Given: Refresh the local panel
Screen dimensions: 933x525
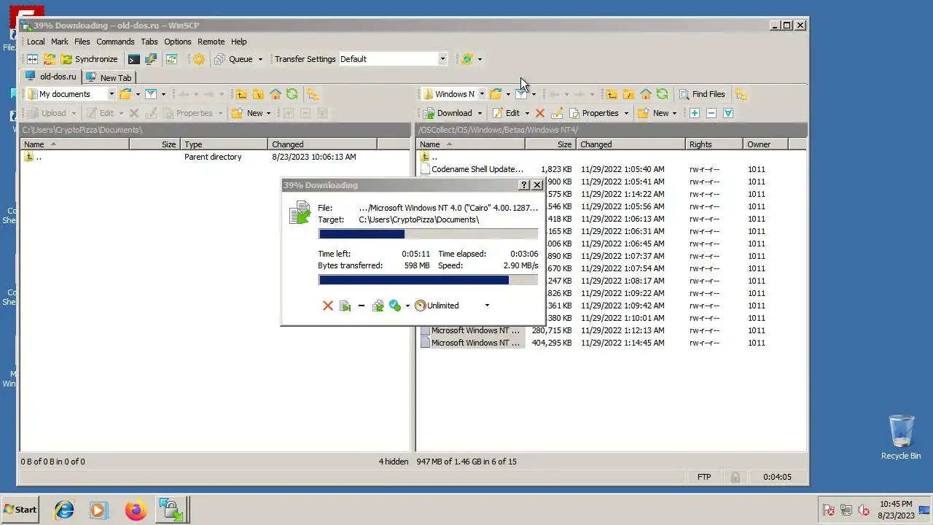Looking at the screenshot, I should coord(292,94).
